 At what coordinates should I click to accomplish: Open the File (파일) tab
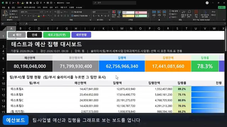pyautogui.click(x=4, y=7)
